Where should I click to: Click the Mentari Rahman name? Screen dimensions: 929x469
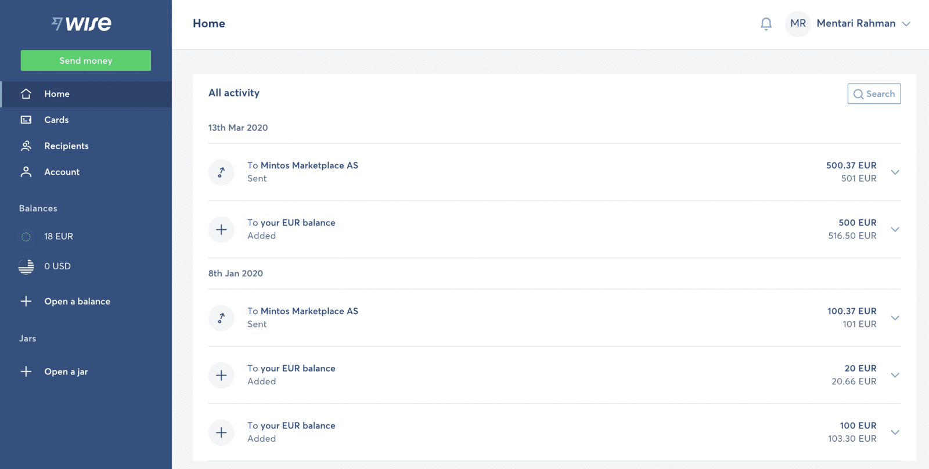click(x=856, y=24)
